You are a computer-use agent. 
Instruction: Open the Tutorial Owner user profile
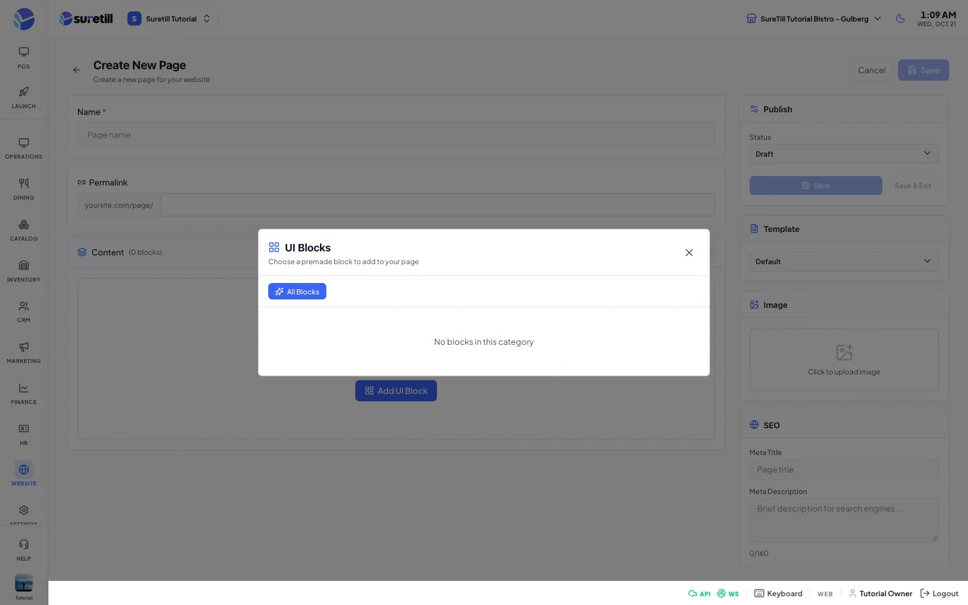(x=881, y=594)
